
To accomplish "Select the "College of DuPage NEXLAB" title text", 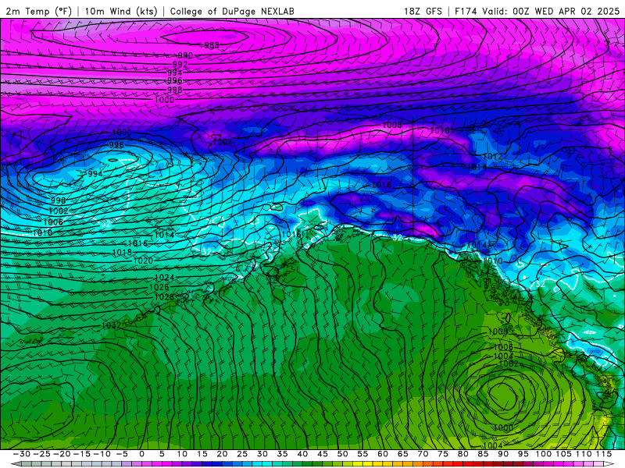I will (232, 11).
